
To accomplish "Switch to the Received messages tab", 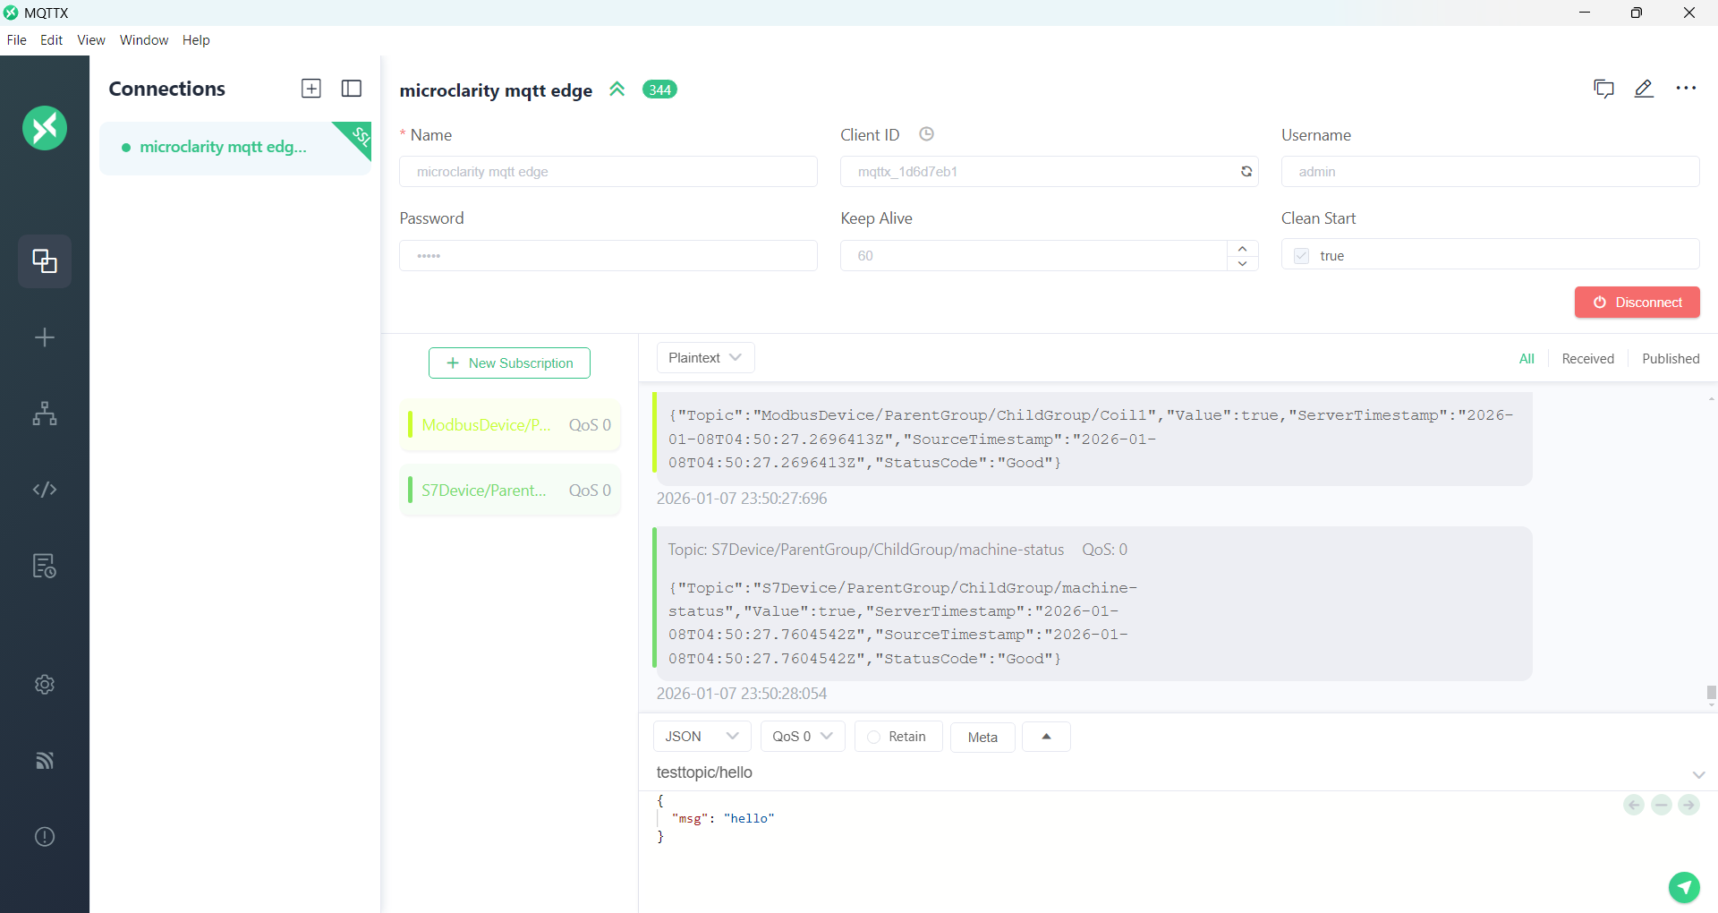I will pyautogui.click(x=1588, y=358).
